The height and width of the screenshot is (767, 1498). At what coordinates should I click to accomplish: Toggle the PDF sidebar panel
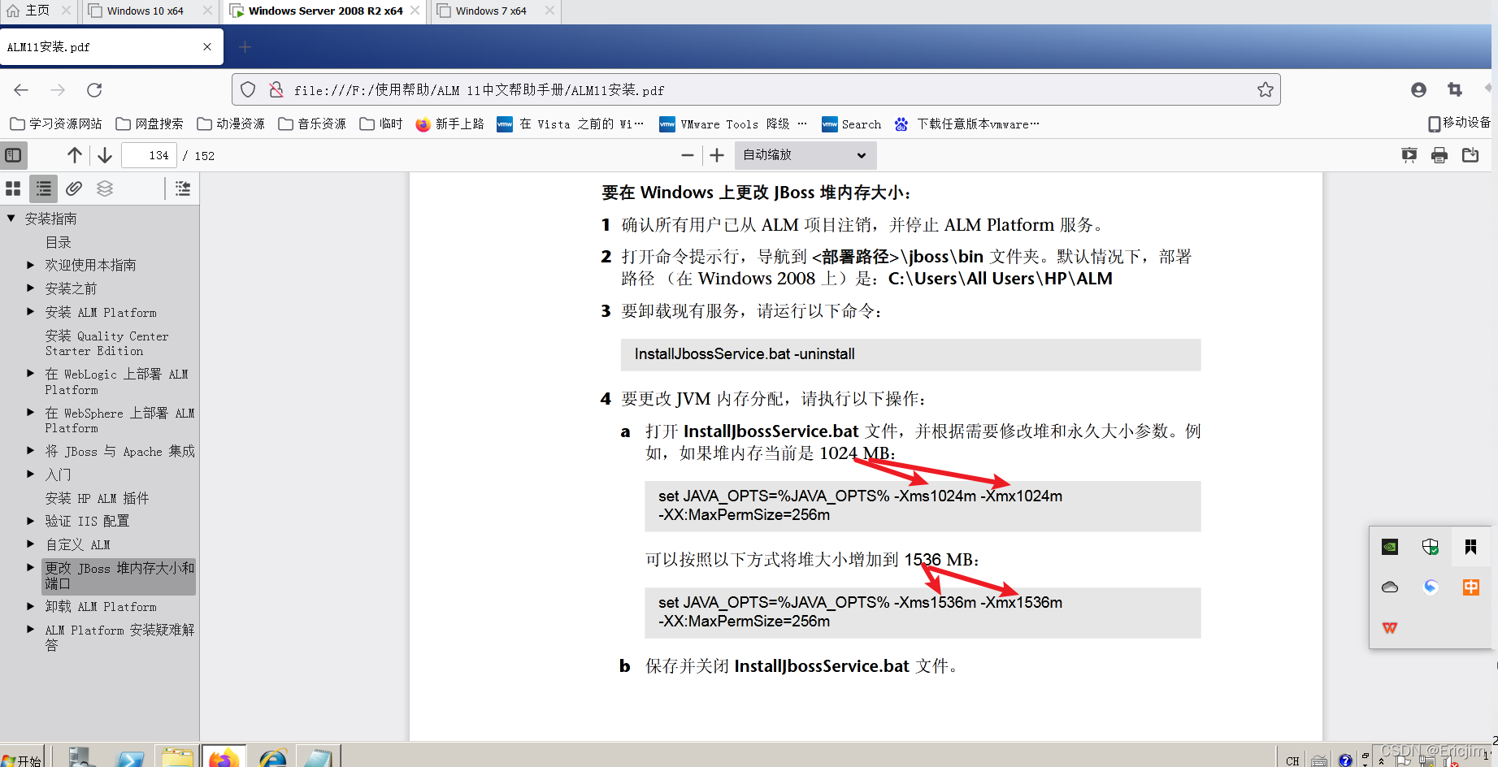click(x=14, y=155)
